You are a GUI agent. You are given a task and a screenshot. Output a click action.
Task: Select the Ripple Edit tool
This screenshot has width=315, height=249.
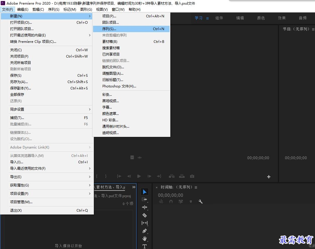tap(145, 207)
